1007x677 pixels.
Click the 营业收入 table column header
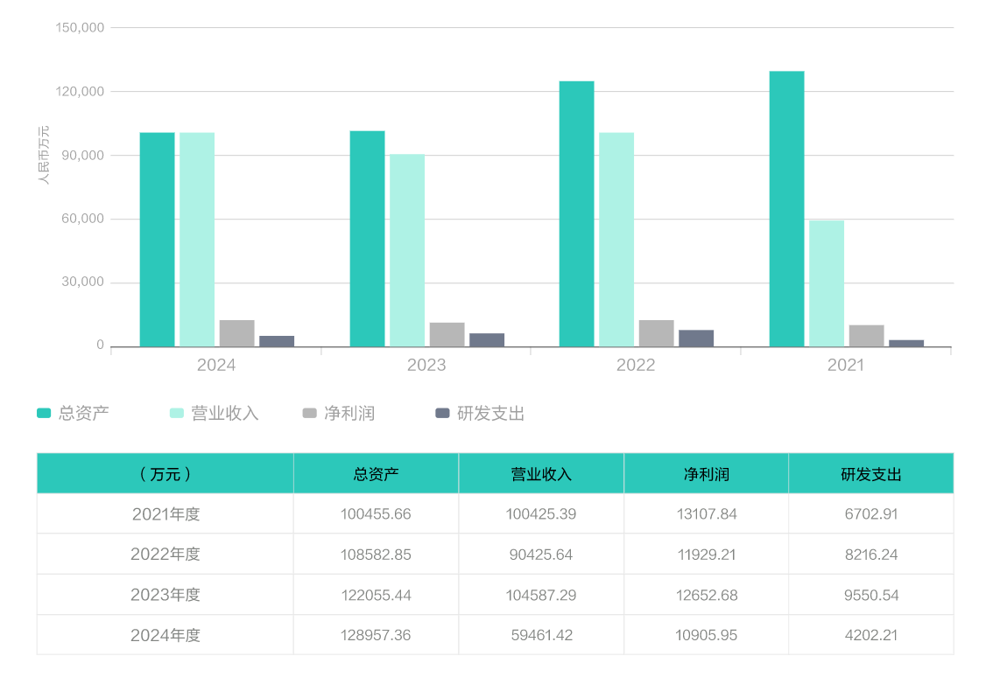pos(541,473)
